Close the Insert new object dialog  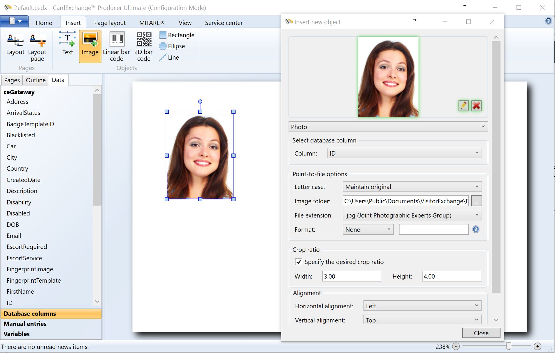click(x=481, y=333)
